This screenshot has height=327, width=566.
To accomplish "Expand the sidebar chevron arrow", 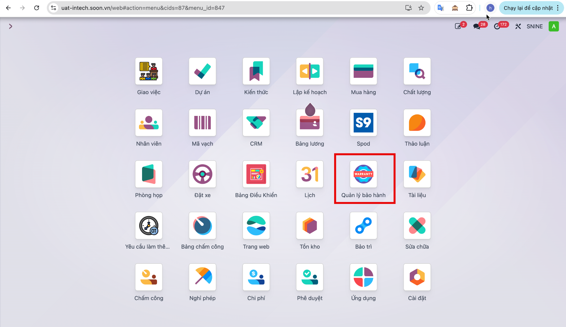I will pos(11,26).
